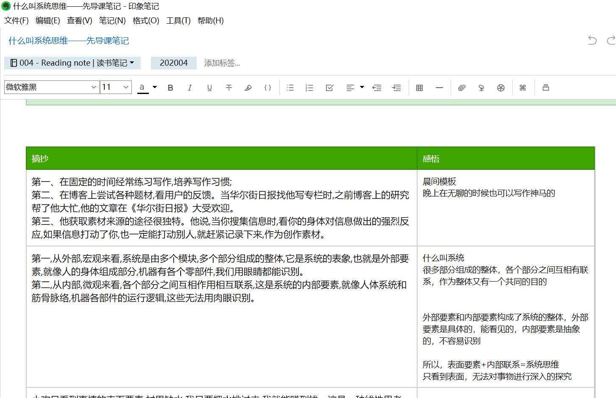Viewport: 616px width, 398px height.
Task: Apply strikethrough to text
Action: 229,88
